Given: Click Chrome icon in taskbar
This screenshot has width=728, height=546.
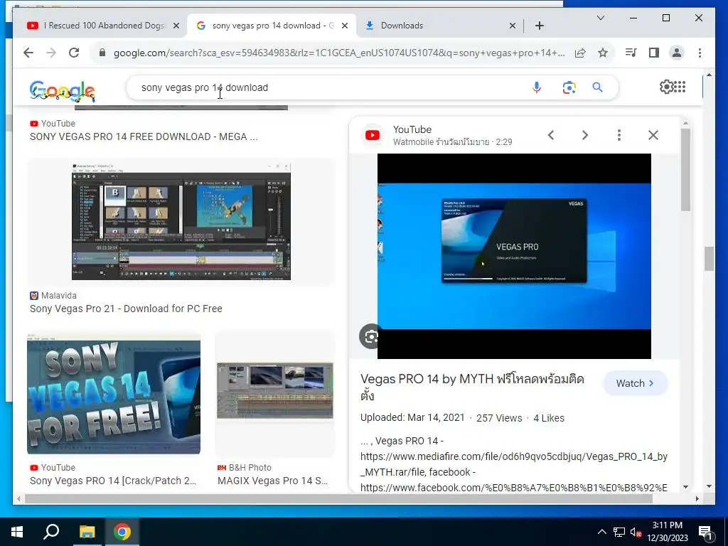Looking at the screenshot, I should pyautogui.click(x=122, y=532).
